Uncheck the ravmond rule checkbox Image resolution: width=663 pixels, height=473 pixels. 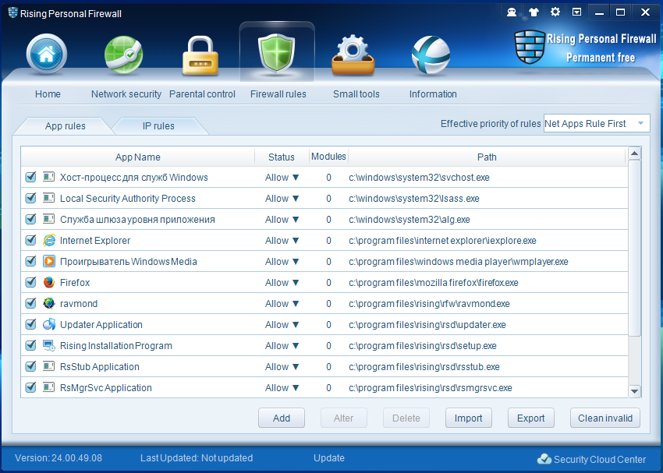coord(30,303)
